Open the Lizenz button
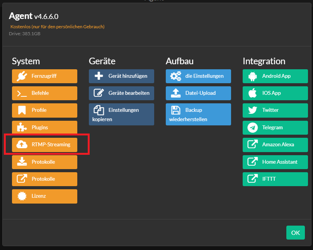This screenshot has height=250, width=313. (44, 196)
